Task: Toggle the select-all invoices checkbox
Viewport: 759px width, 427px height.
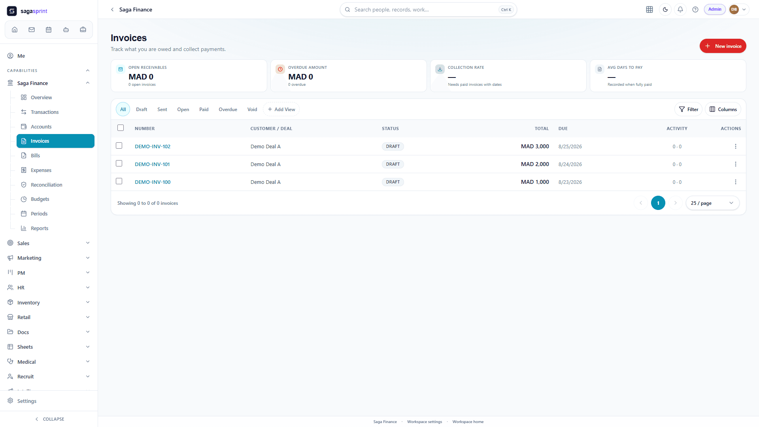Action: click(121, 128)
